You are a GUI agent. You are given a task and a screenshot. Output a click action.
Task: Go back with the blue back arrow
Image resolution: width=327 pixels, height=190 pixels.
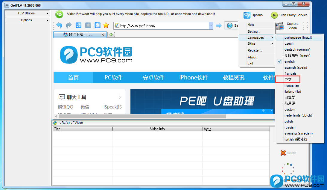tap(59, 25)
